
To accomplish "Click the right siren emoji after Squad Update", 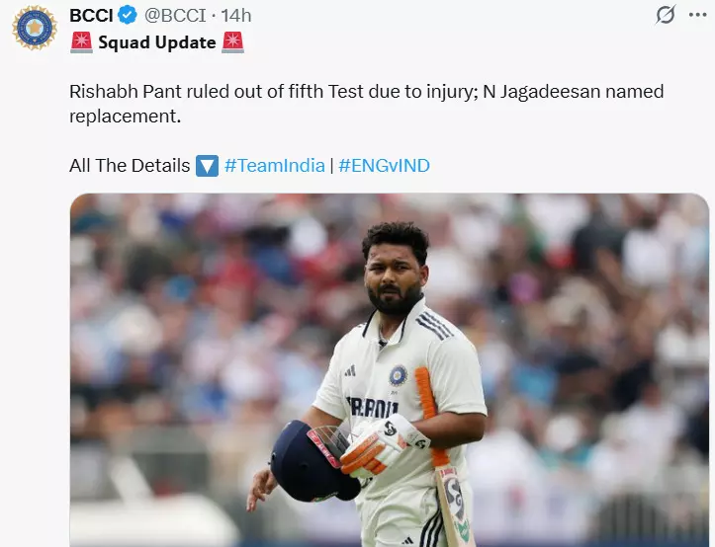I will click(x=233, y=42).
